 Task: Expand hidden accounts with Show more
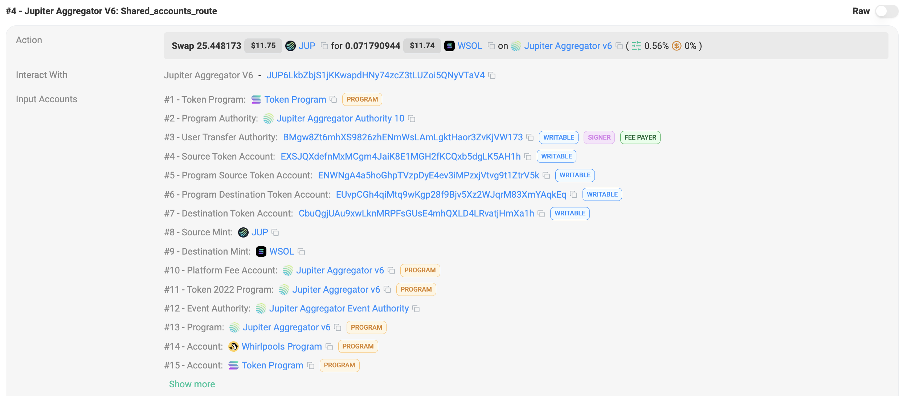point(192,384)
